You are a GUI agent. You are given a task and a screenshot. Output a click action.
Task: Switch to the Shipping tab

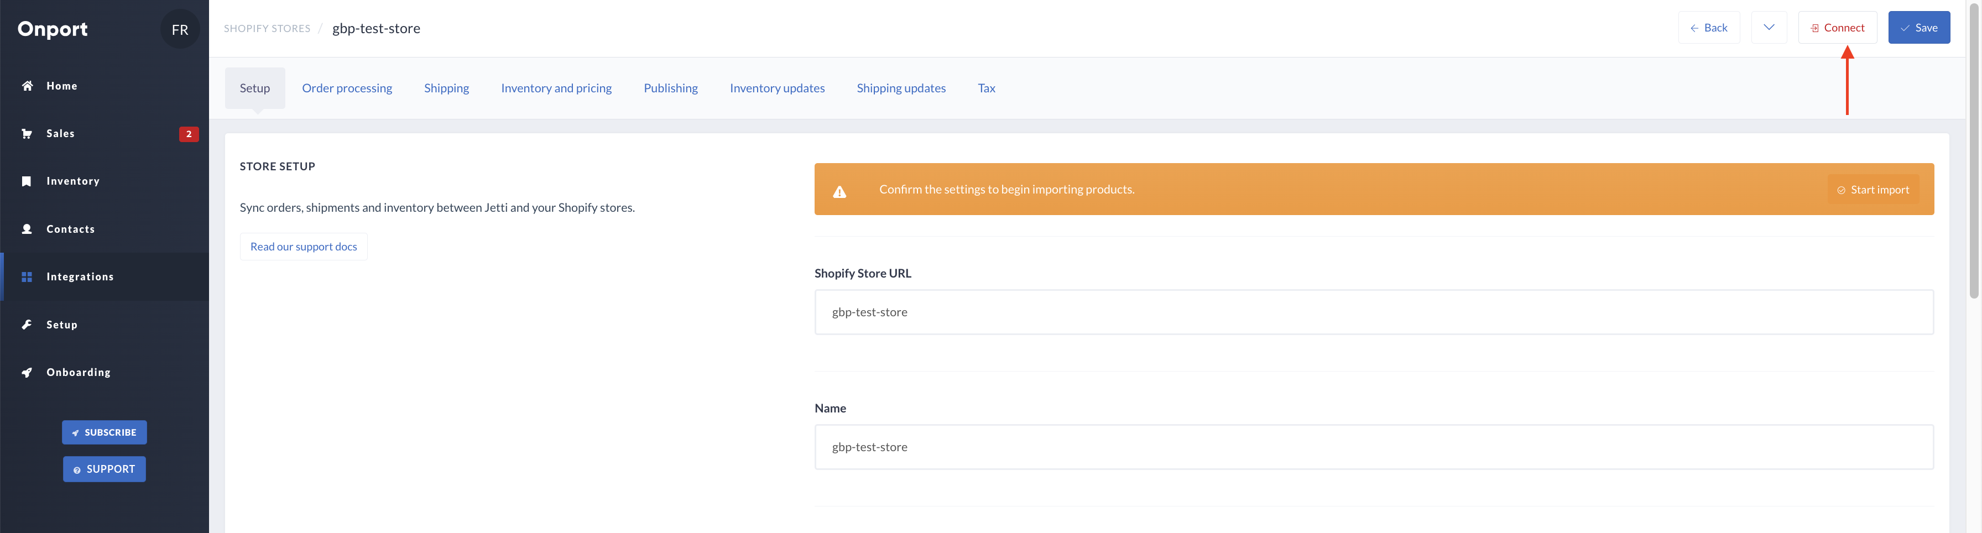point(446,88)
